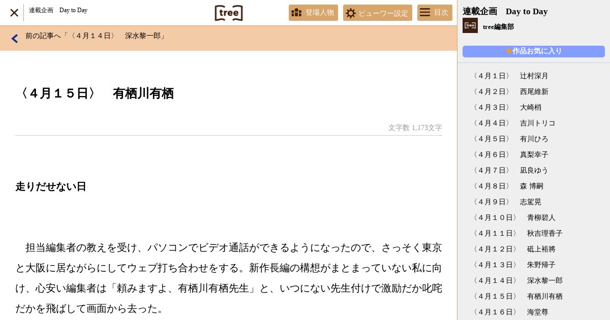Open chapter 〈4月14日〉 深水黎一郎 in sidebar
Viewport: 610px width, 320px height.
[516, 280]
